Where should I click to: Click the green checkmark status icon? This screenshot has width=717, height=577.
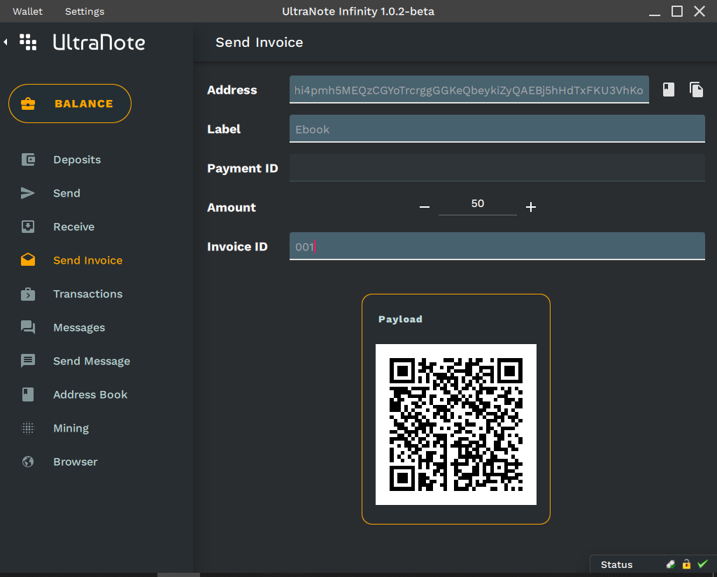tap(702, 564)
